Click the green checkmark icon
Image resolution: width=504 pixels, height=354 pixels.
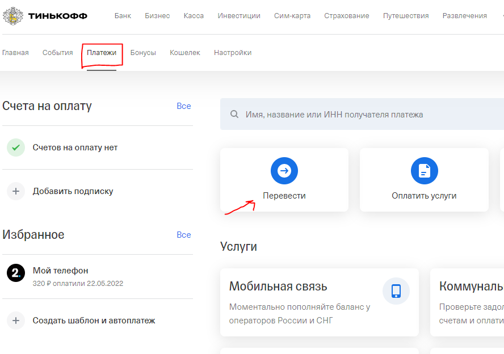[x=16, y=147]
